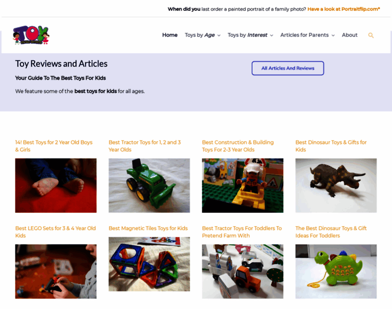Expand the Toys by Age dropdown arrow

point(219,36)
